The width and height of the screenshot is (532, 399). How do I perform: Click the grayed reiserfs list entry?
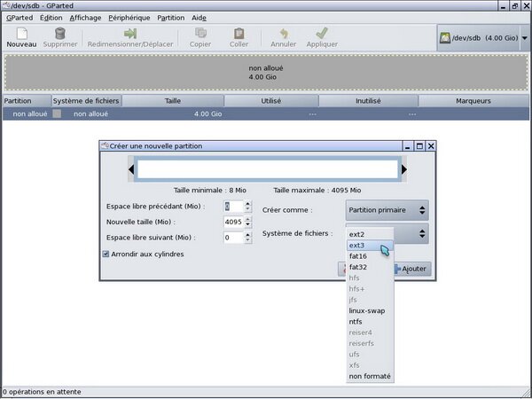coord(370,343)
